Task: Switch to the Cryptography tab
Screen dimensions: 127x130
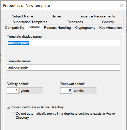Action: click(85, 28)
